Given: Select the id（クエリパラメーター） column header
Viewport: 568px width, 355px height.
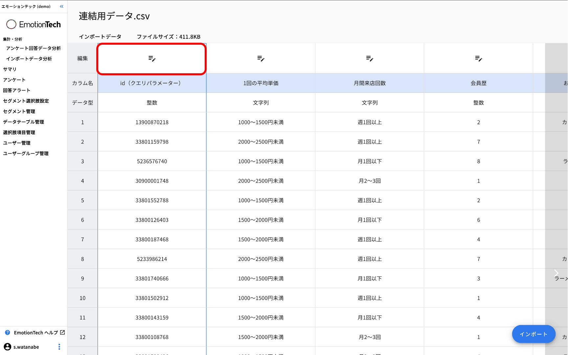Looking at the screenshot, I should coord(152,83).
